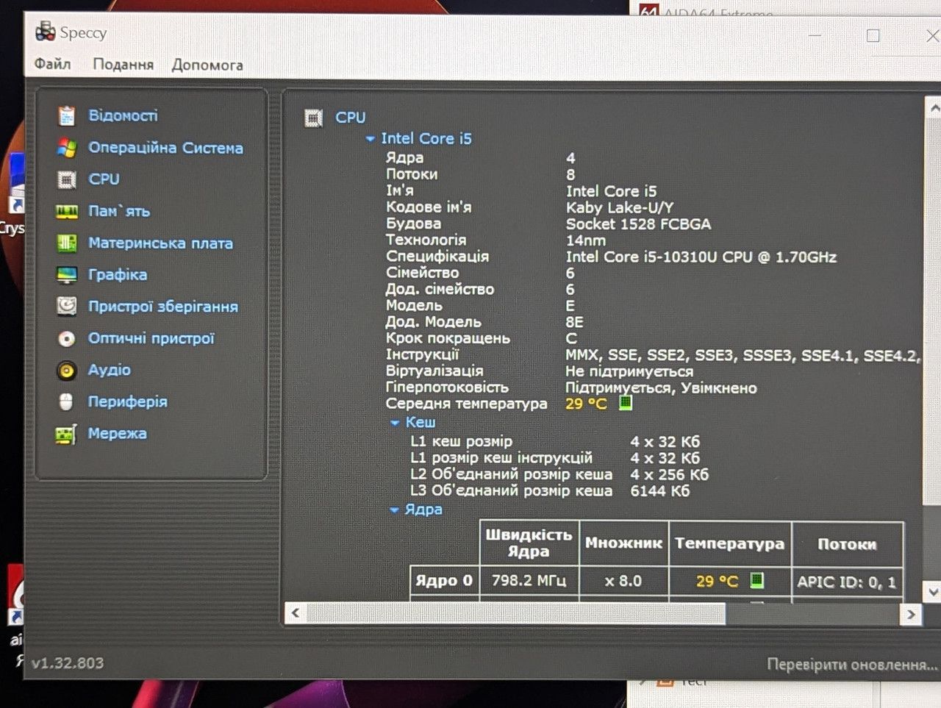Open the Подання menu

[x=123, y=65]
